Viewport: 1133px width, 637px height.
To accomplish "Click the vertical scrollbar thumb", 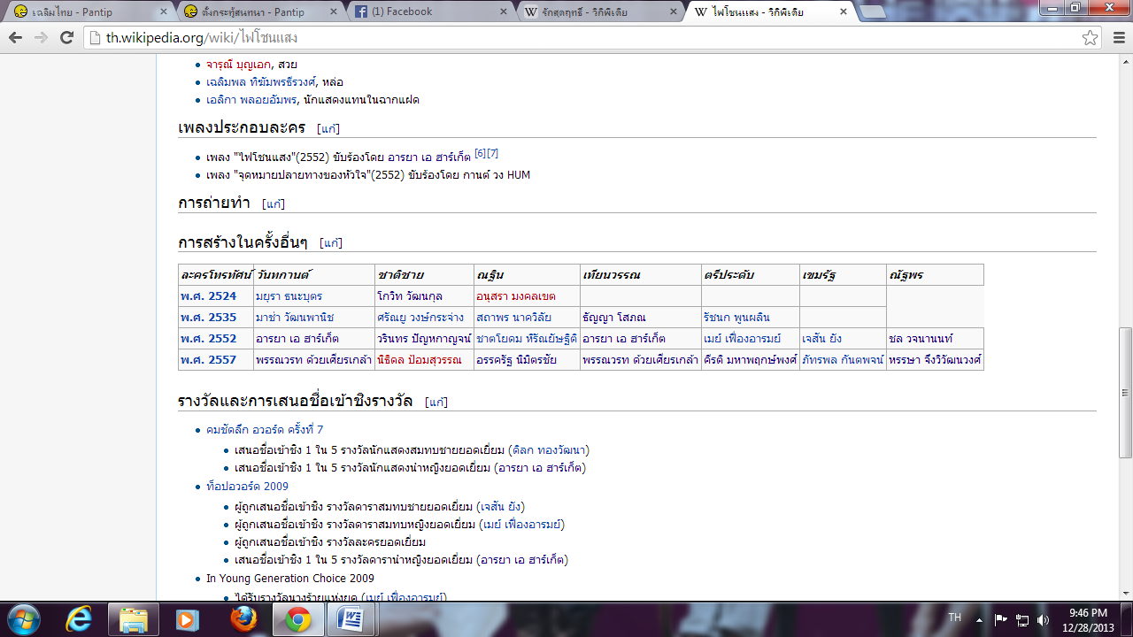I will point(1125,392).
